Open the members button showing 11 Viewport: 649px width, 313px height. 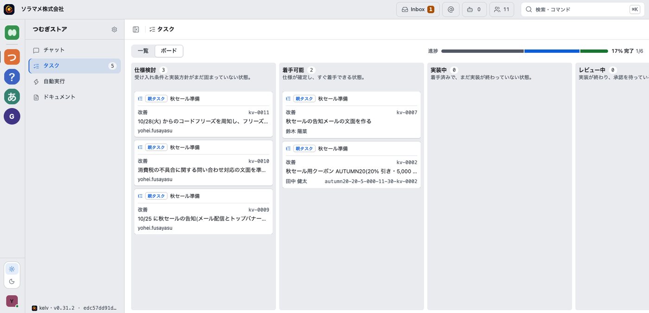pos(502,9)
